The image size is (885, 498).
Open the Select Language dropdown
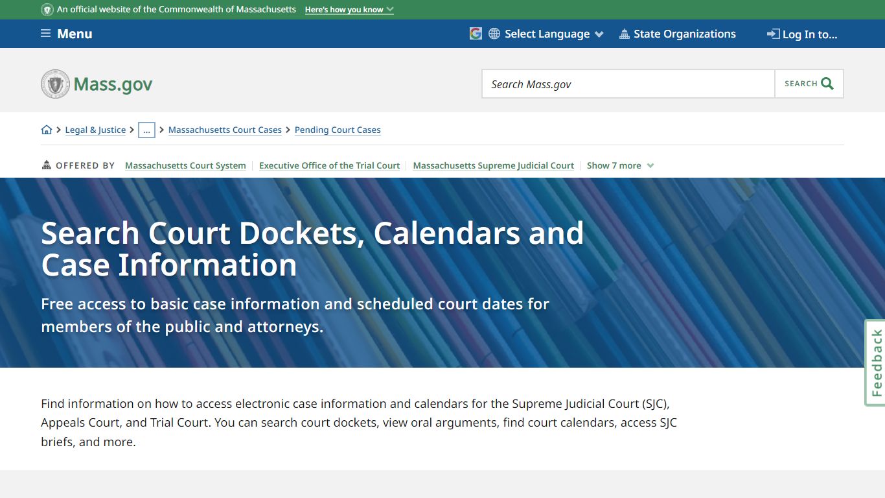(x=546, y=33)
